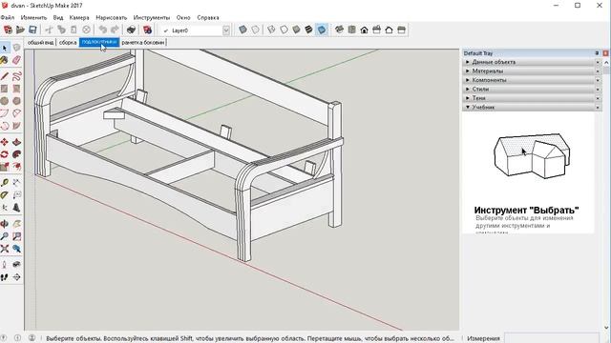Image resolution: width=611 pixels, height=343 pixels.
Task: Expand the Компоненты panel
Action: pyautogui.click(x=532, y=80)
